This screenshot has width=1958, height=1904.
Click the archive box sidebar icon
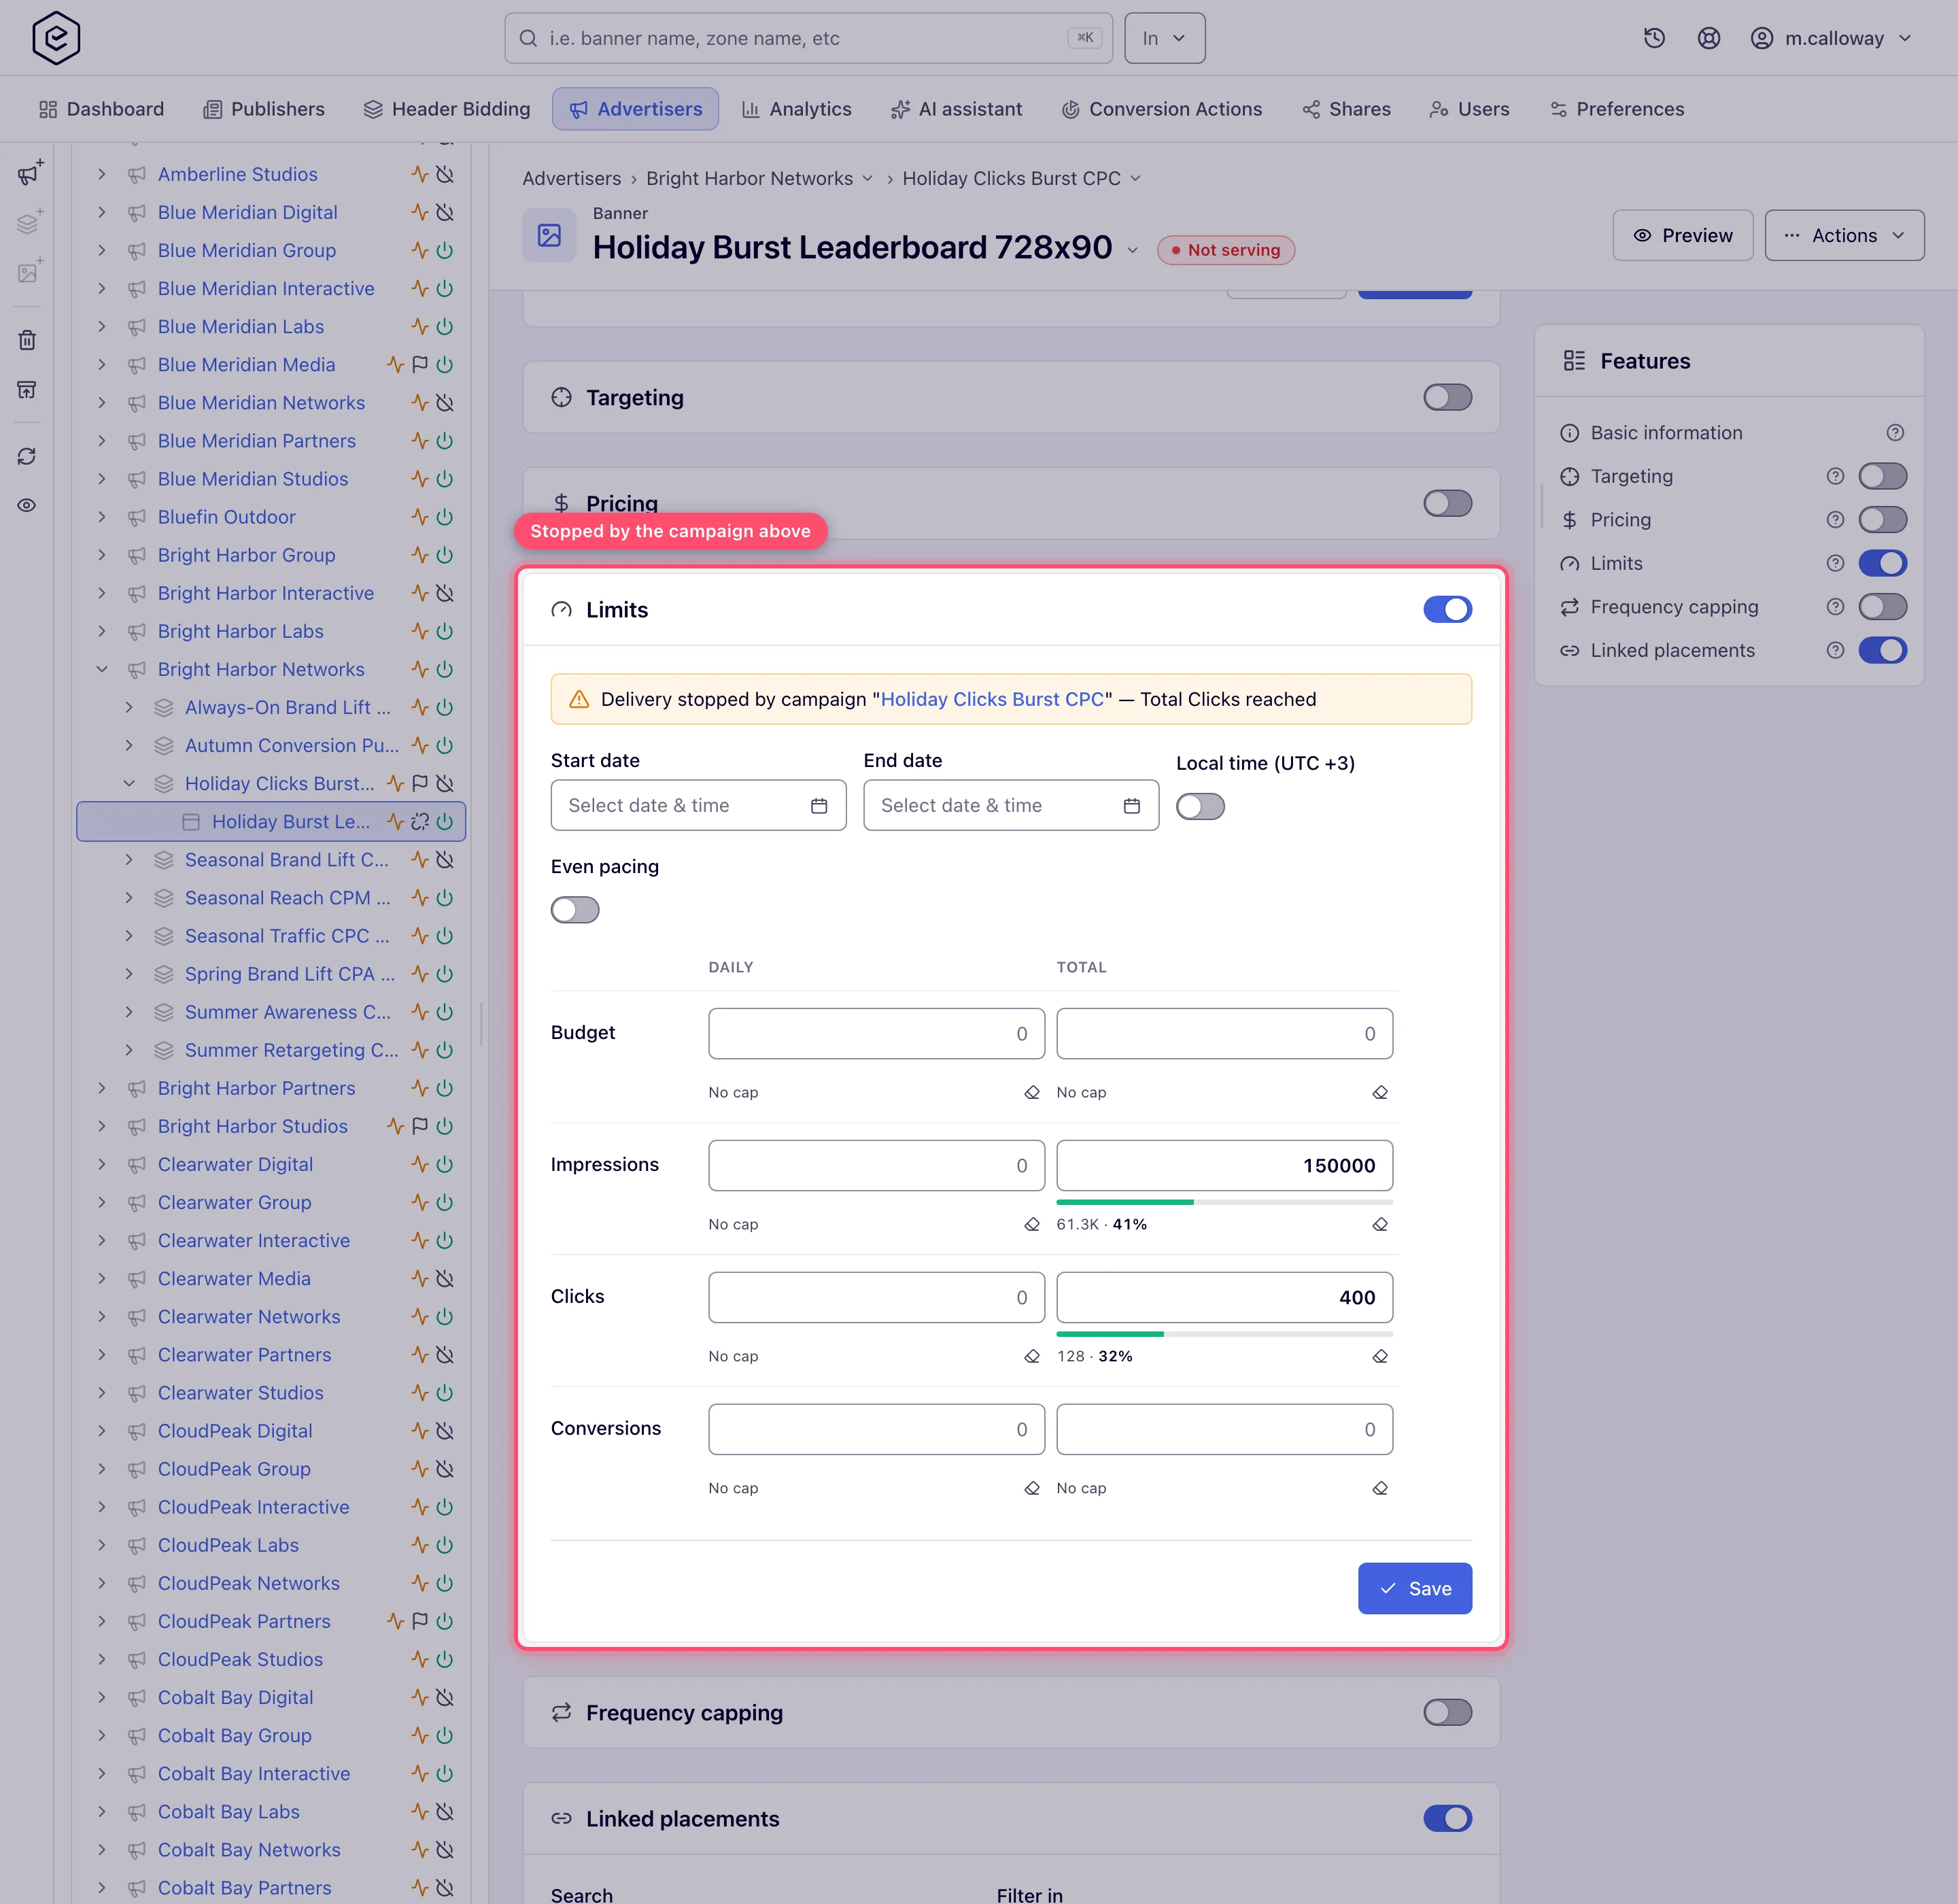(27, 390)
